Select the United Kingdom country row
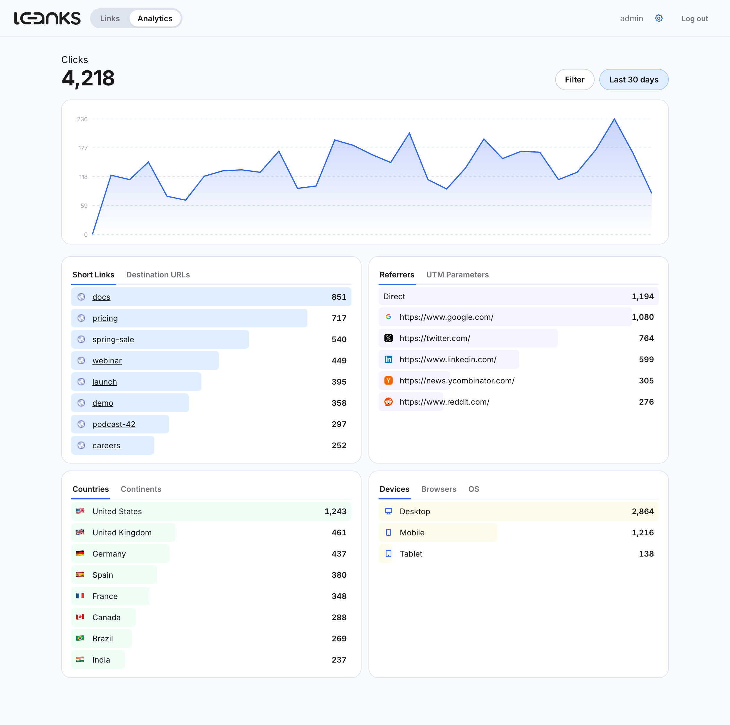The width and height of the screenshot is (730, 725). pyautogui.click(x=211, y=532)
